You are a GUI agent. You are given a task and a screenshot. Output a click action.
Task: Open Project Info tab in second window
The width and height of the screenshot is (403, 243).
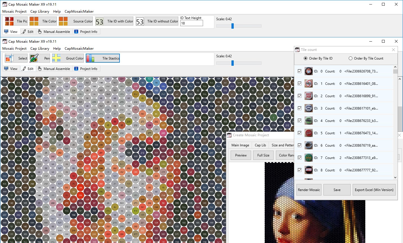coord(86,69)
